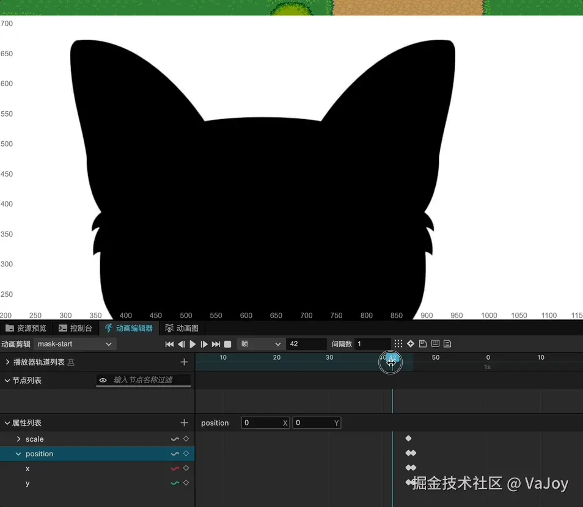Open the mask-start animation clip dropdown
This screenshot has height=507, width=583.
(73, 343)
